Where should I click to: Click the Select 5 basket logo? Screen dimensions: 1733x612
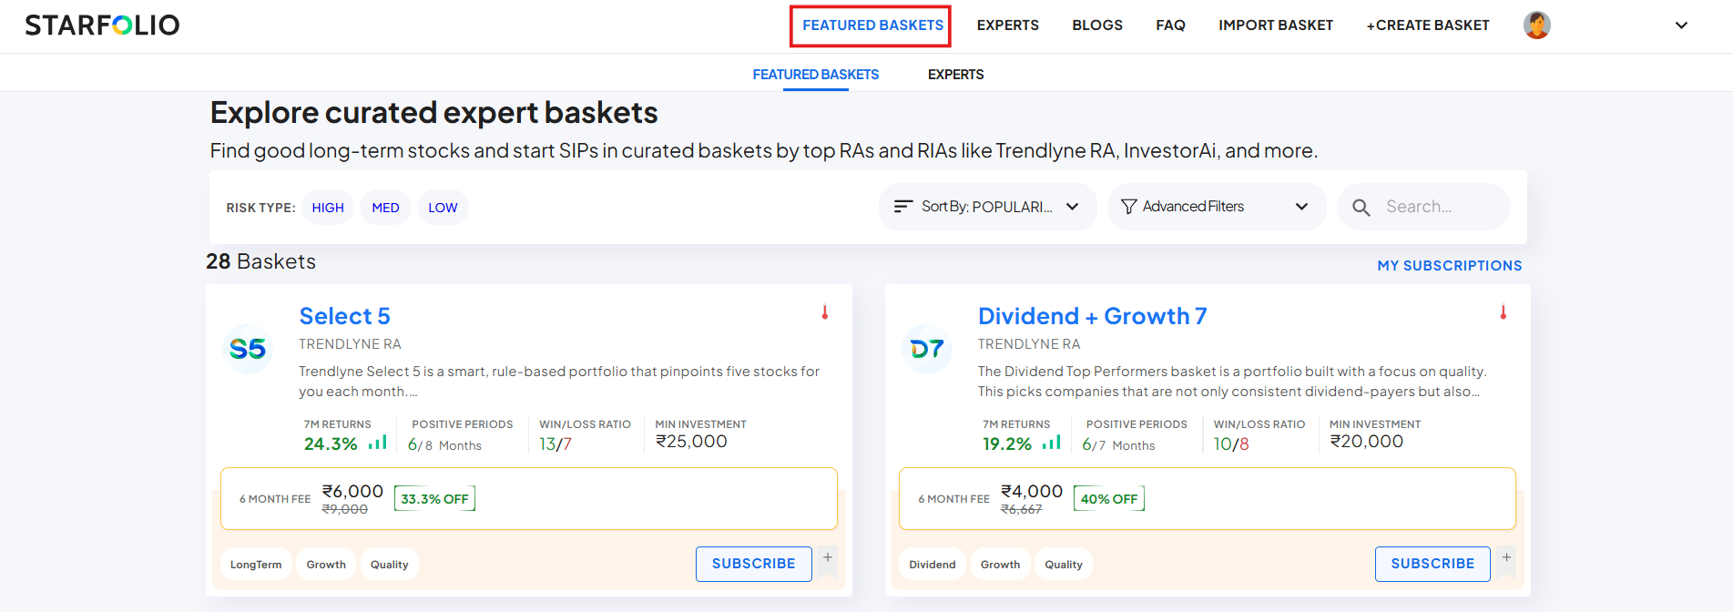coord(248,349)
